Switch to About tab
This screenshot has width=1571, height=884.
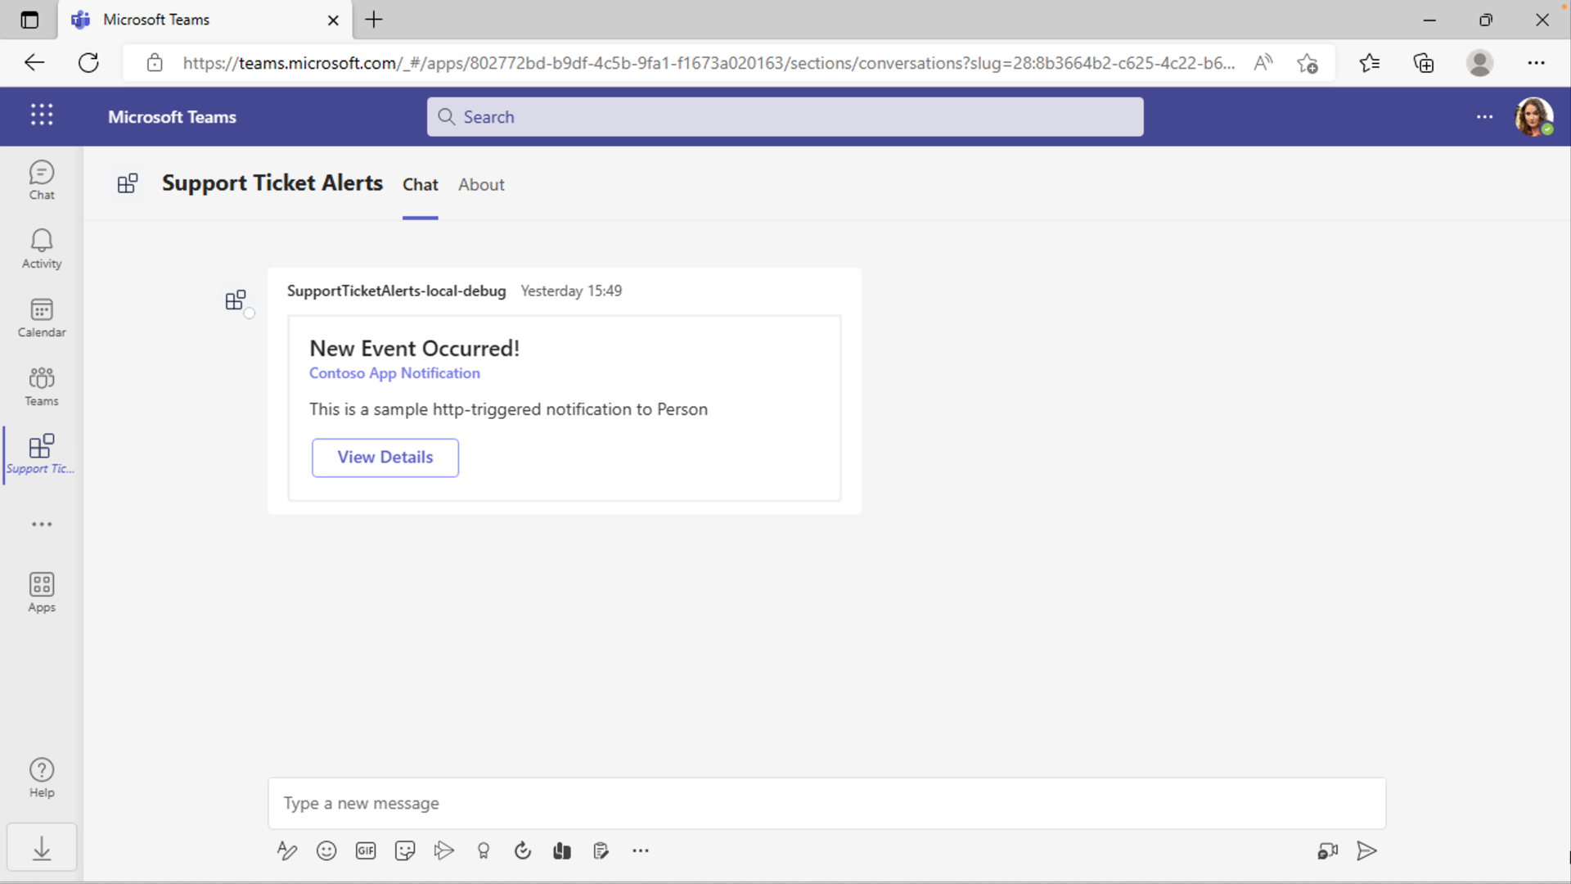[x=481, y=183]
